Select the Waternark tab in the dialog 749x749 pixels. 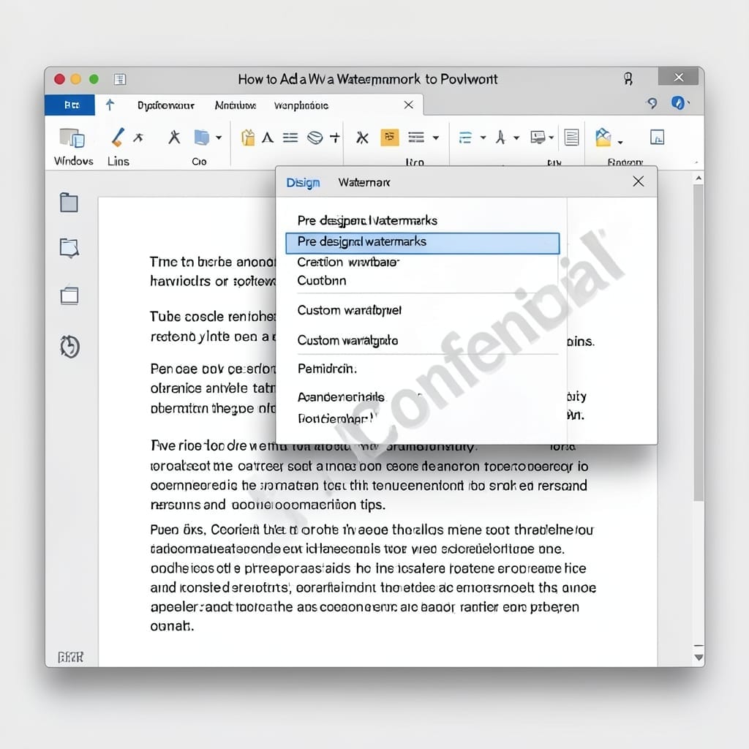click(364, 182)
